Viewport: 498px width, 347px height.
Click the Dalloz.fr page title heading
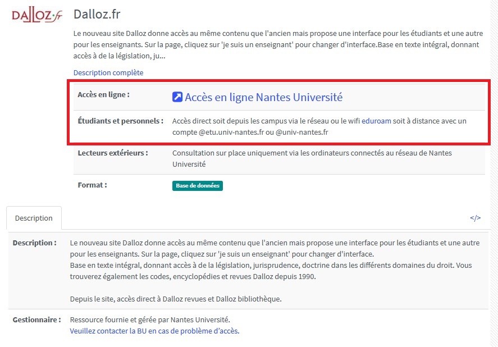coord(97,14)
